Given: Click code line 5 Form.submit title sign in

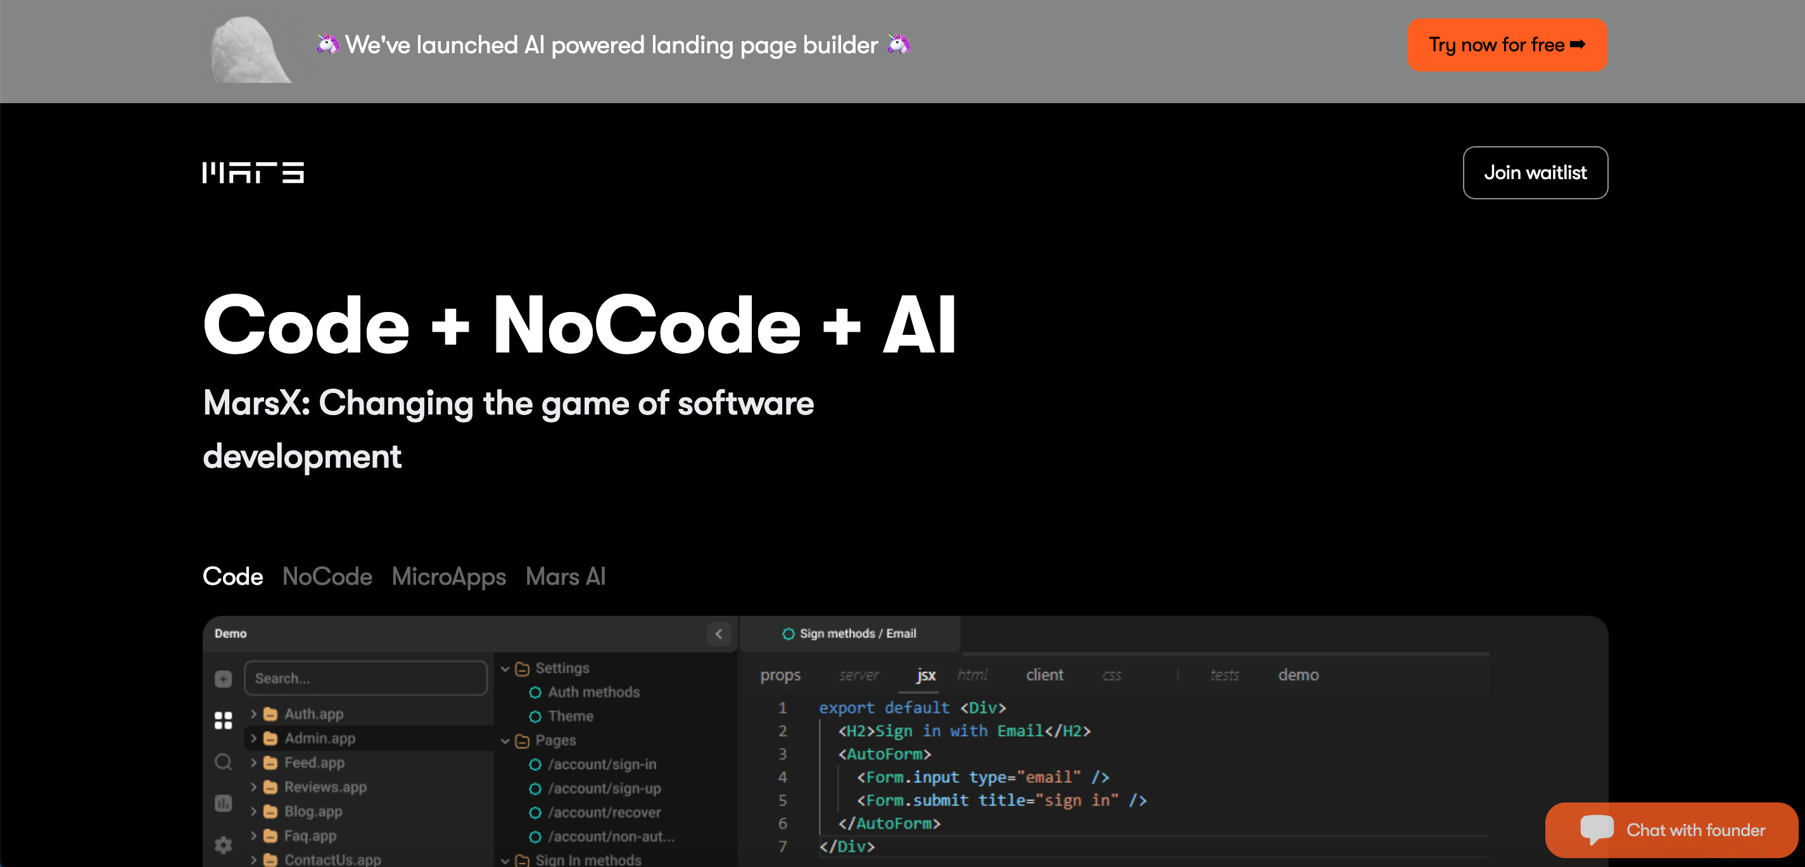Looking at the screenshot, I should pyautogui.click(x=1002, y=801).
